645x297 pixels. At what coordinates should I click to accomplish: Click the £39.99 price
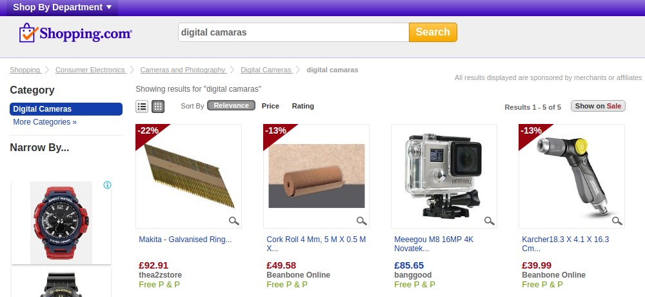coord(537,265)
